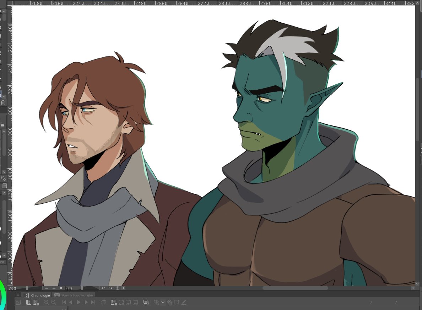Zoom in the timeline with plus magnifier
Screen dimensions: 422x310
(x=54, y=302)
